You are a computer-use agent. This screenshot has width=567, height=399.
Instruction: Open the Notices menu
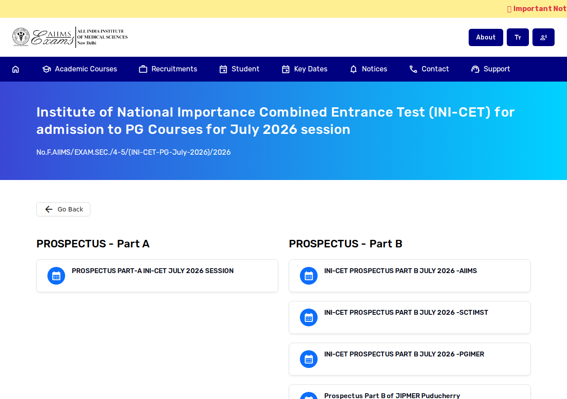tap(369, 69)
